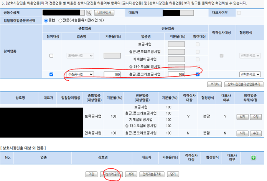The height and width of the screenshot is (181, 267).
Task: Click 삭제 in the 토목공사업 list row
Action: pos(242,117)
